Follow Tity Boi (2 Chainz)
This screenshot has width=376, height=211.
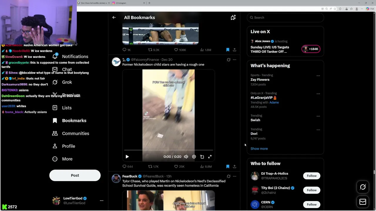312,190
